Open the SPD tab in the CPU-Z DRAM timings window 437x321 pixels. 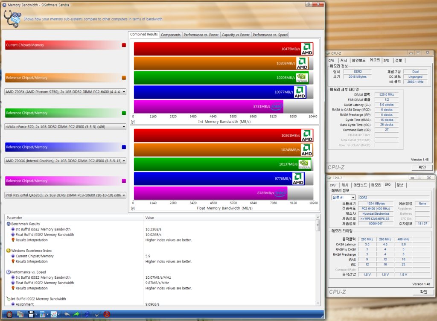pyautogui.click(x=386, y=61)
